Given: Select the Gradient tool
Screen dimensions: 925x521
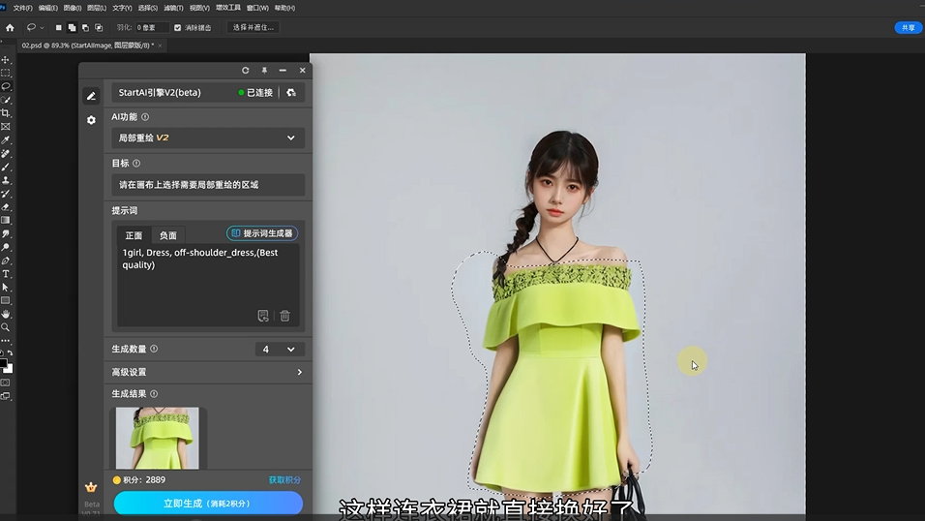Looking at the screenshot, I should (5, 221).
